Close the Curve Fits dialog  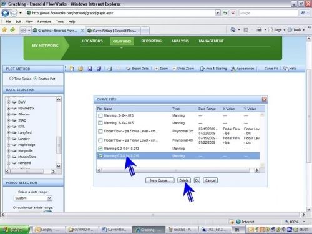264,99
